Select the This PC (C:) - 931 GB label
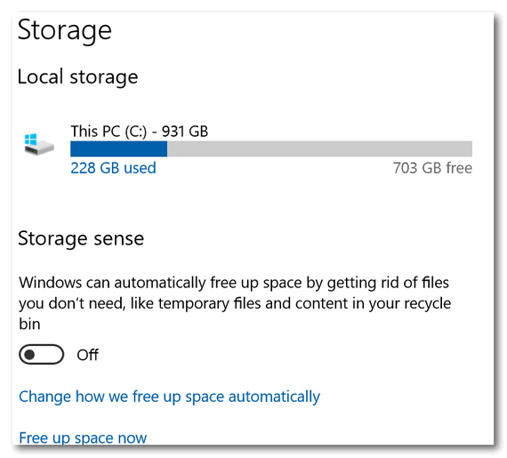This screenshot has width=507, height=458. 140,132
